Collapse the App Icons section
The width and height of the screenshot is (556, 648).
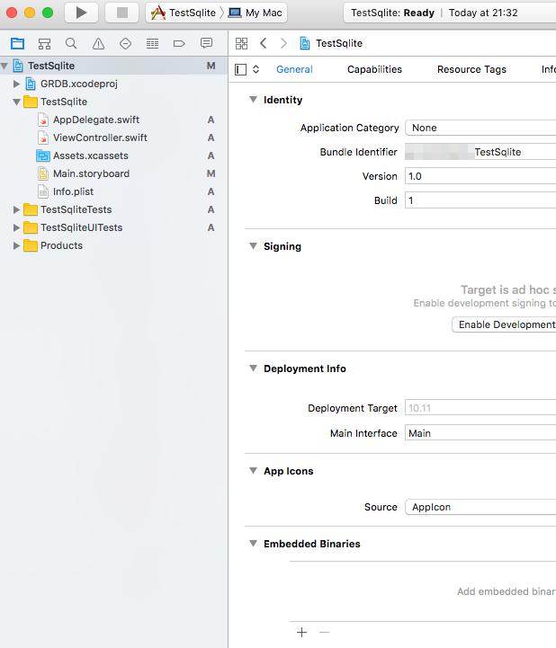click(253, 471)
